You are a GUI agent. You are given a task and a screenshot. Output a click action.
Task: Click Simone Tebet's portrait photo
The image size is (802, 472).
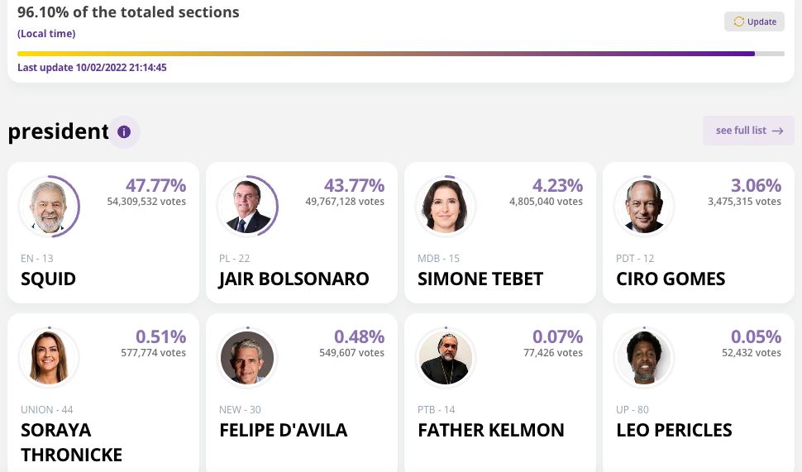click(x=445, y=207)
